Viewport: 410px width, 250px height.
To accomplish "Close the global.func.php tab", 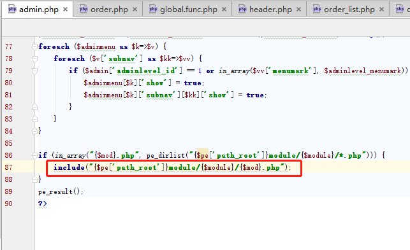I will point(224,10).
